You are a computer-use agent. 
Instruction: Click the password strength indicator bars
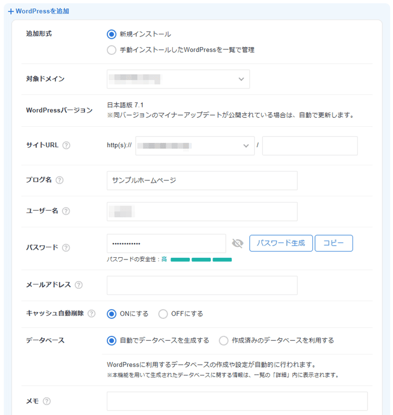[x=201, y=260]
